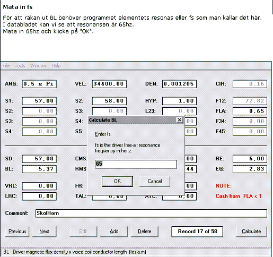Click the CMS: label
Image resolution: width=273 pixels, height=257 pixels.
[81, 159]
